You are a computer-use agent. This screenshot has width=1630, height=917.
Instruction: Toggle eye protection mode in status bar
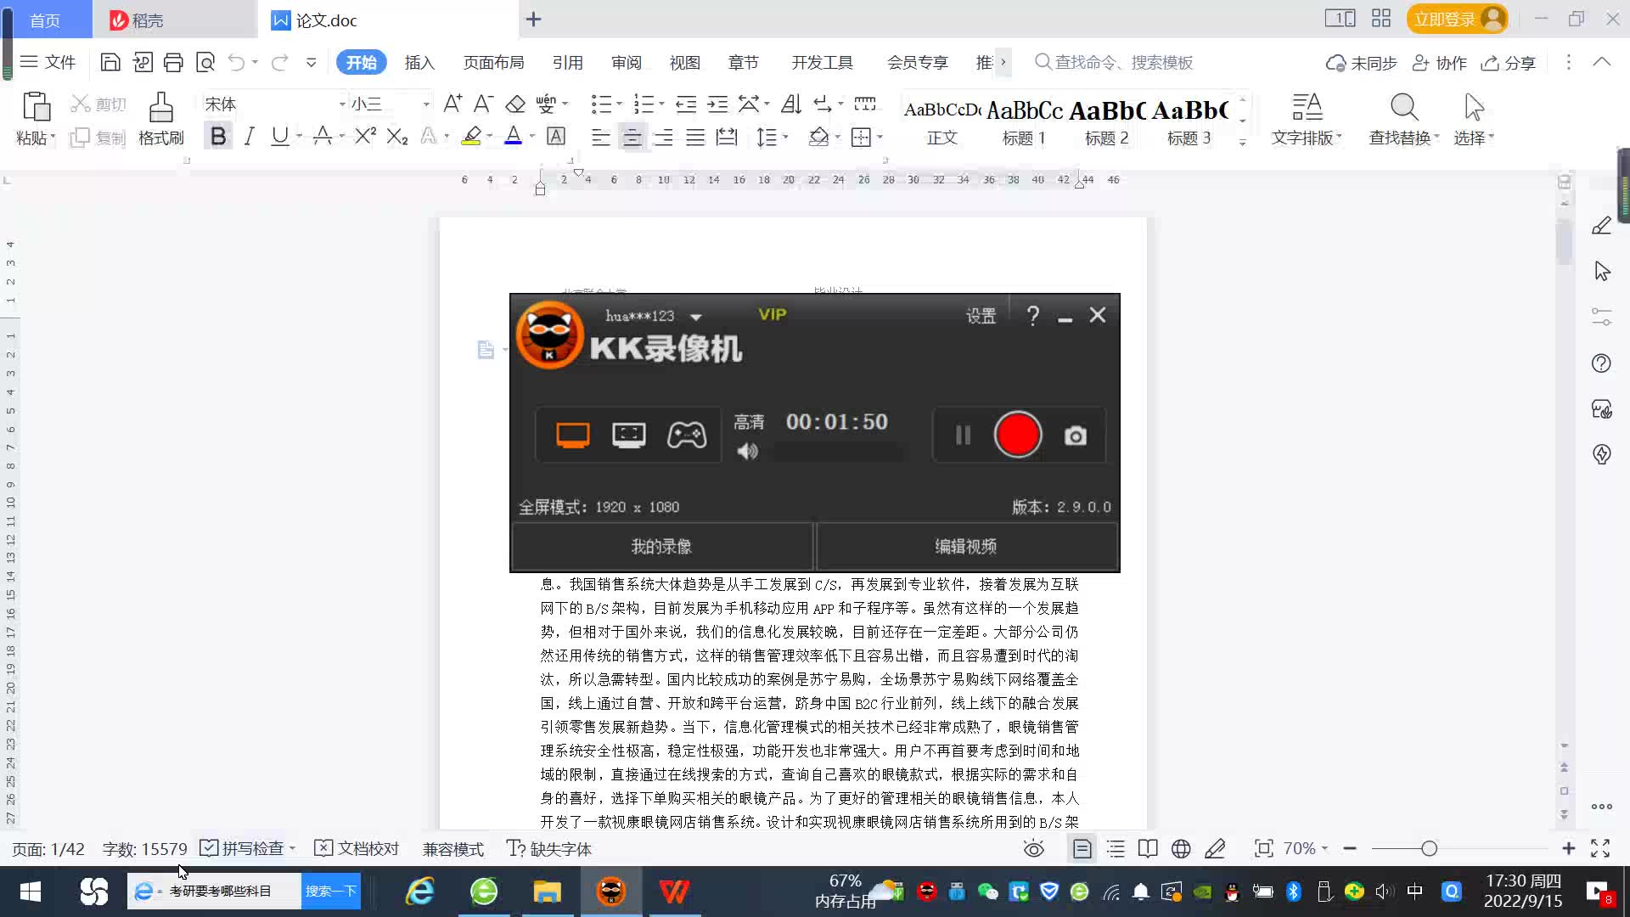click(x=1033, y=848)
